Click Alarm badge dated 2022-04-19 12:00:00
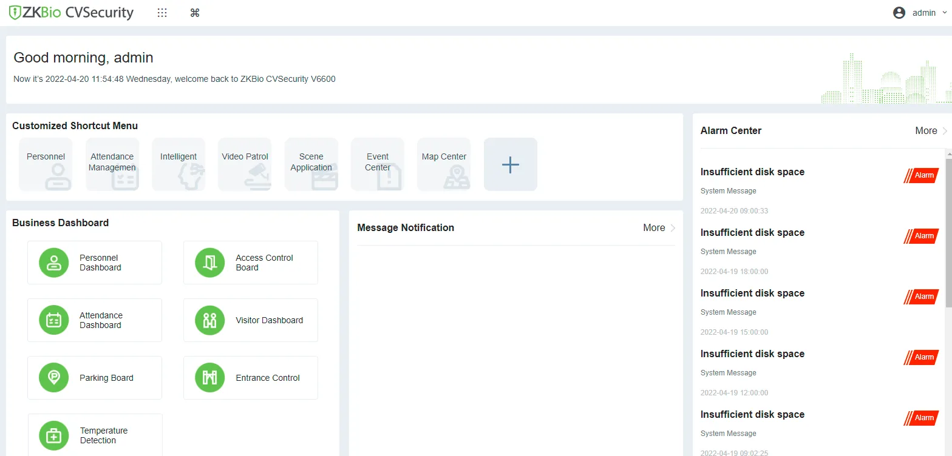 (921, 357)
